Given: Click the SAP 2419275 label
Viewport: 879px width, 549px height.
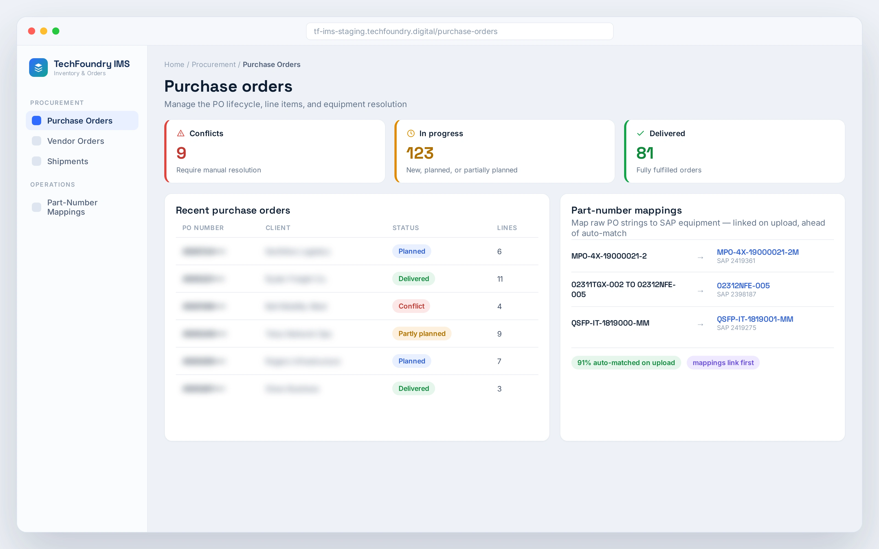Looking at the screenshot, I should (736, 327).
